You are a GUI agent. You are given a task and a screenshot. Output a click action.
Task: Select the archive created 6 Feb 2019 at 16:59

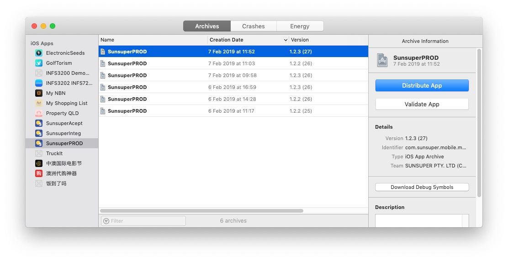click(233, 87)
